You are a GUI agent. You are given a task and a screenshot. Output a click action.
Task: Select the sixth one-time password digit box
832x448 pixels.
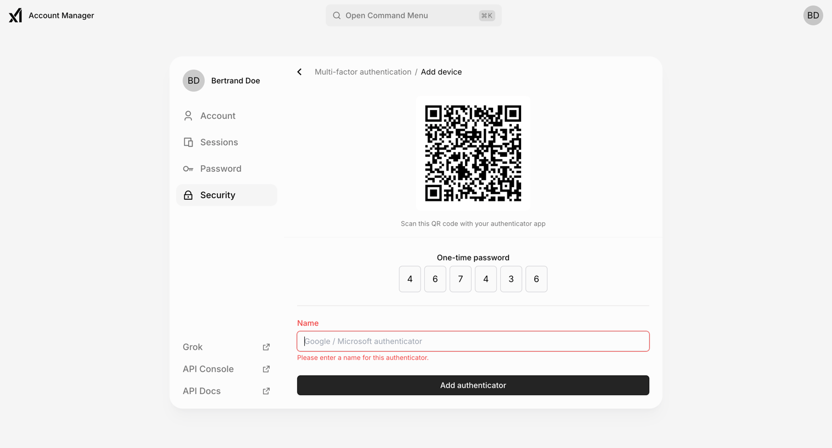point(537,279)
